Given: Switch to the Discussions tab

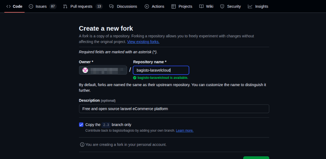Looking at the screenshot, I should (x=123, y=6).
